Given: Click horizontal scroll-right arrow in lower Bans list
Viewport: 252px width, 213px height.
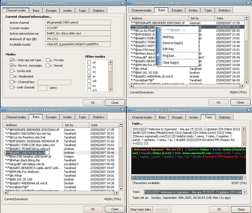Looking at the screenshot, I should pyautogui.click(x=117, y=193).
